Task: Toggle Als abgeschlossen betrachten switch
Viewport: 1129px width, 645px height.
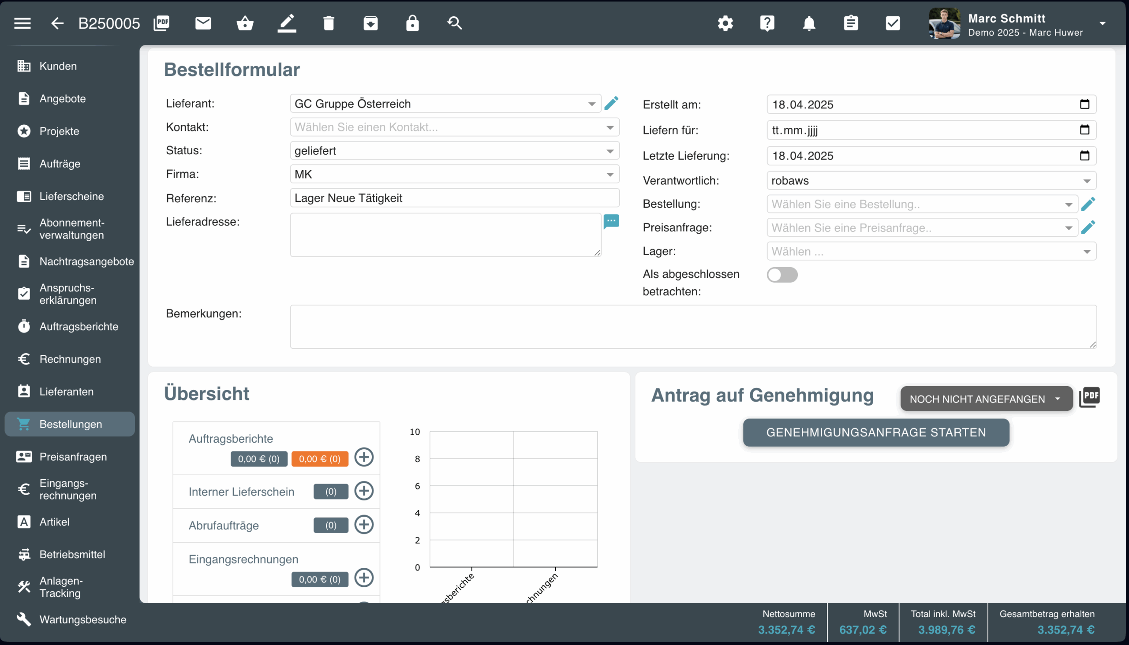Action: click(782, 275)
